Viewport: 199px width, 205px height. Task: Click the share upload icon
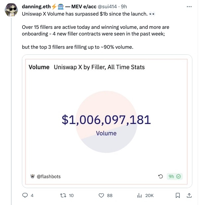coord(189,195)
